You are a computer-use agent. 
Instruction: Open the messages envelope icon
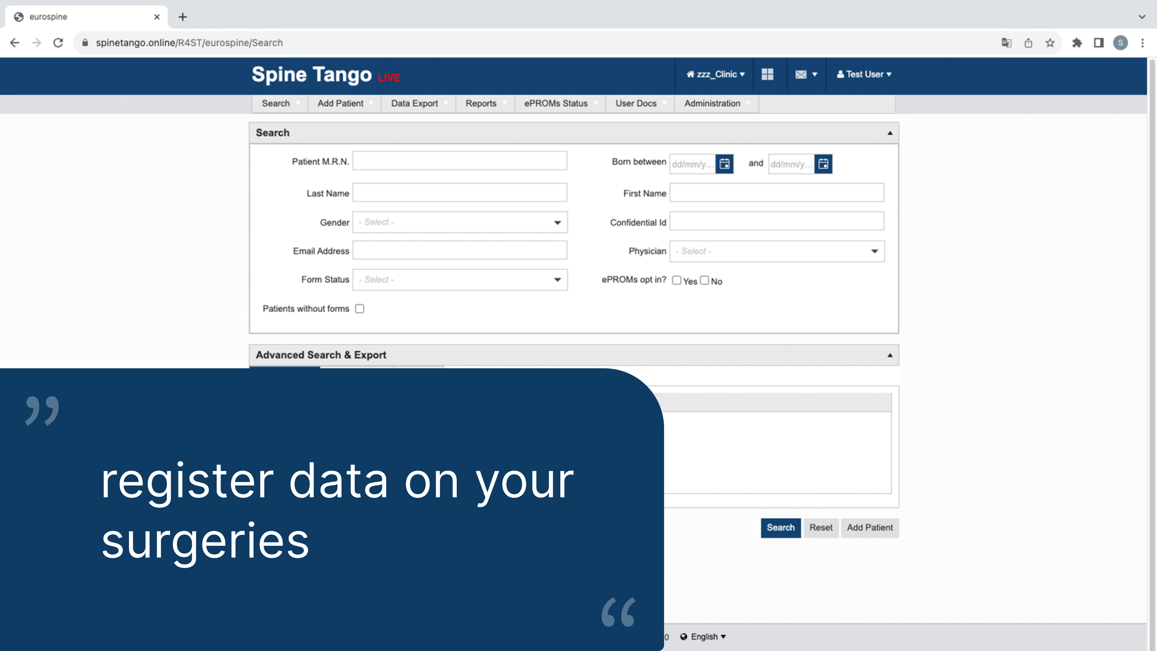(801, 74)
